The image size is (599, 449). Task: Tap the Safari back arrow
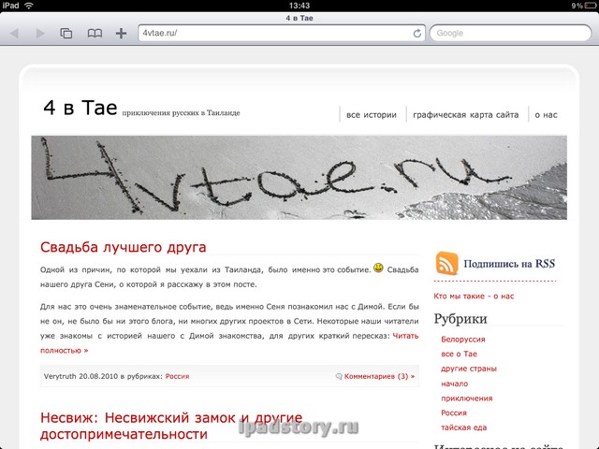point(15,34)
